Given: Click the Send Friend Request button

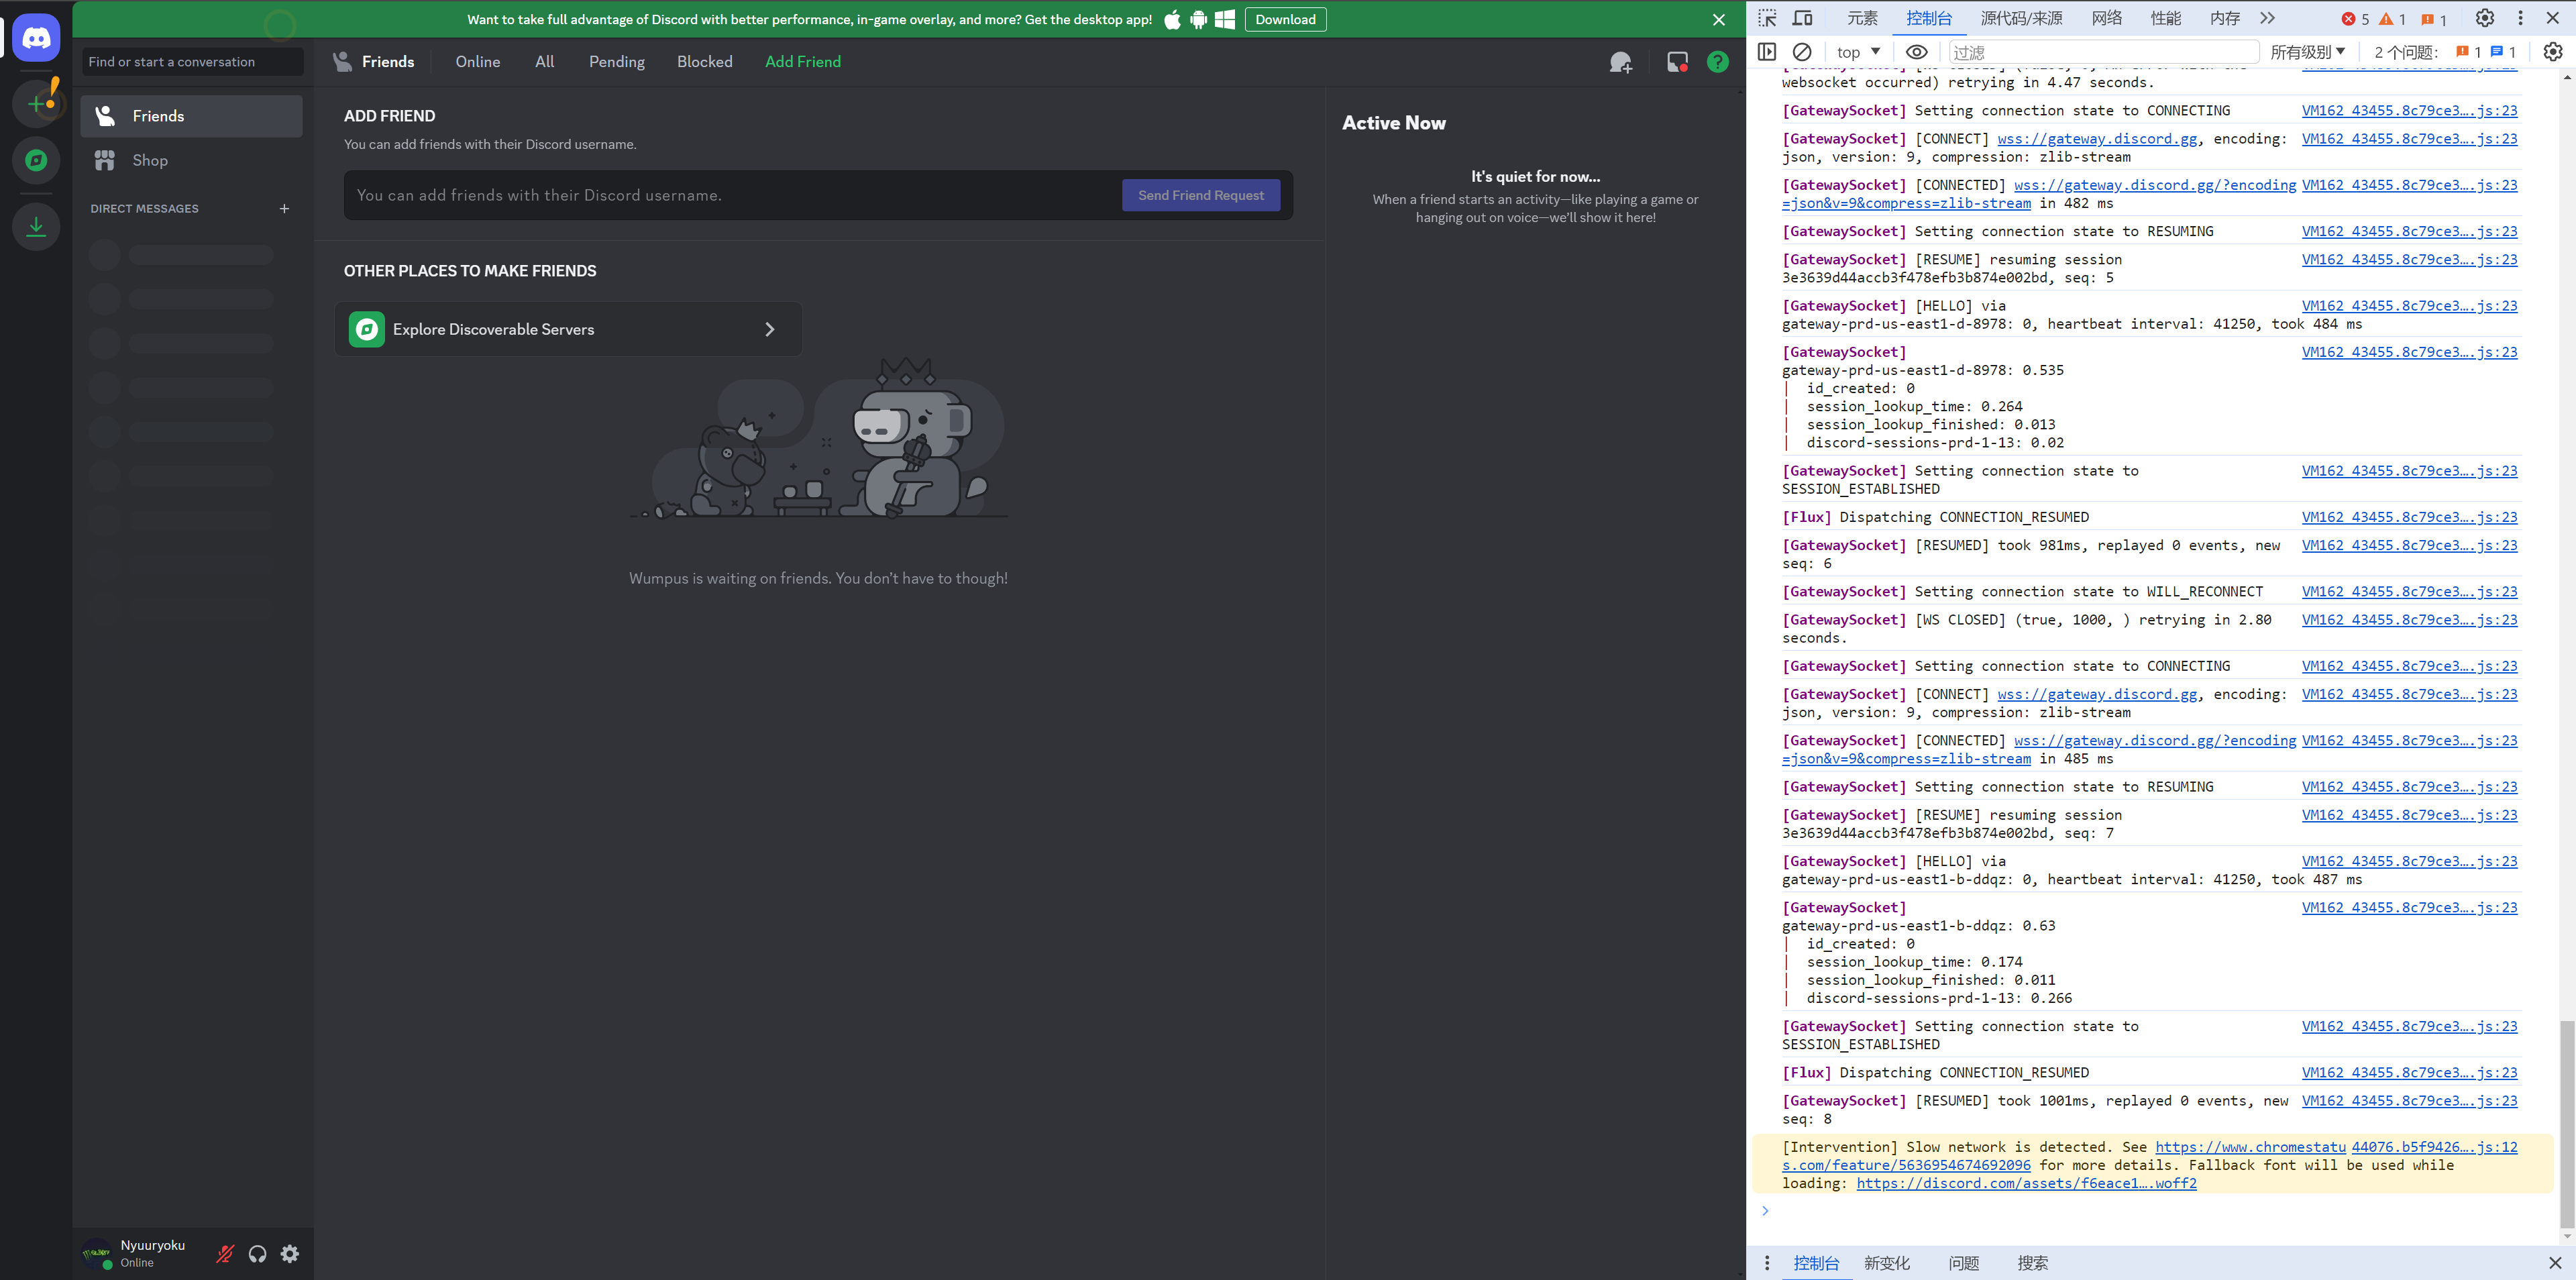Looking at the screenshot, I should [1201, 195].
